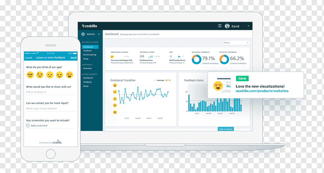This screenshot has width=324, height=173.
Task: Open the David user menu arrow
Action: coord(248,26)
